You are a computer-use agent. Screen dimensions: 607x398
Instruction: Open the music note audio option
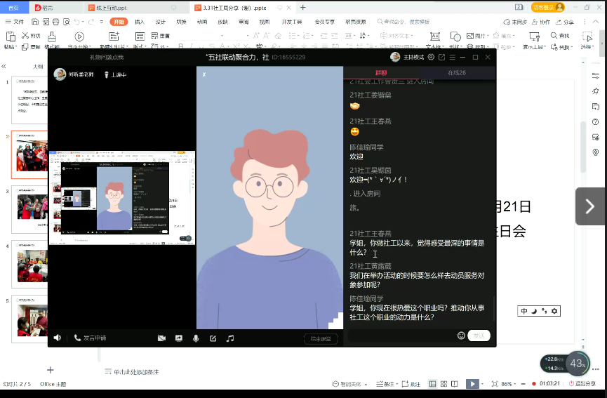pos(229,338)
